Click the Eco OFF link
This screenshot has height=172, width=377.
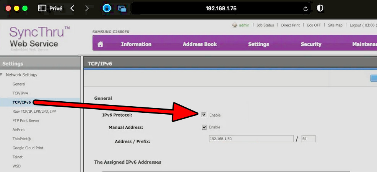tap(314, 25)
